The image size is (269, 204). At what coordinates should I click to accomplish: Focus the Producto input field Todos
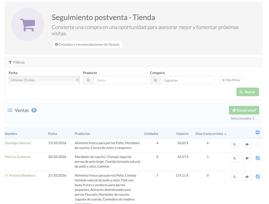(x=120, y=80)
